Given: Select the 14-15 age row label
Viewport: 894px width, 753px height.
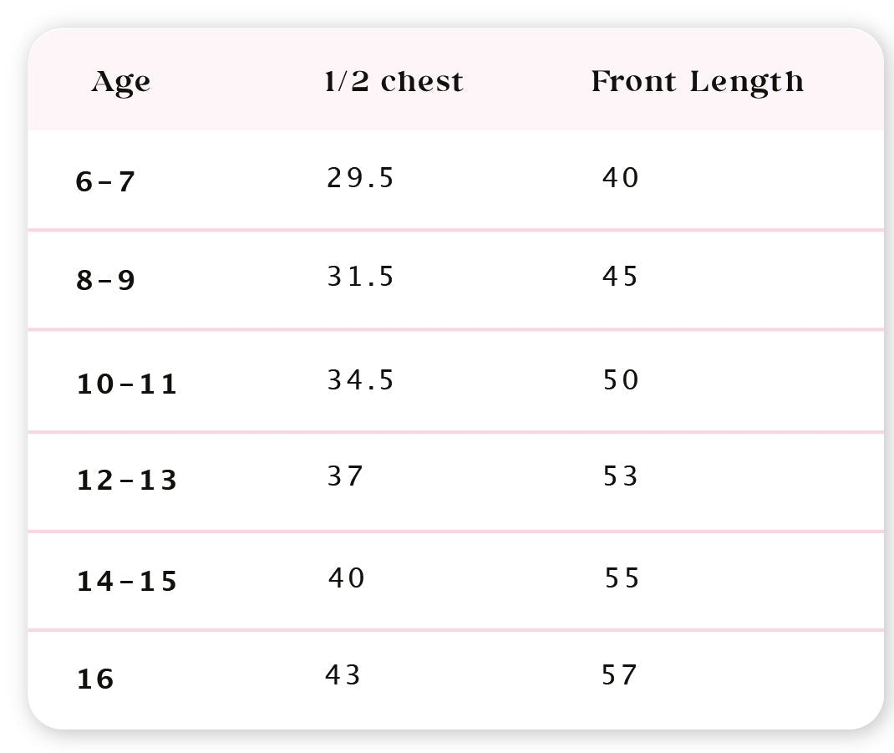Looking at the screenshot, I should click(127, 581).
